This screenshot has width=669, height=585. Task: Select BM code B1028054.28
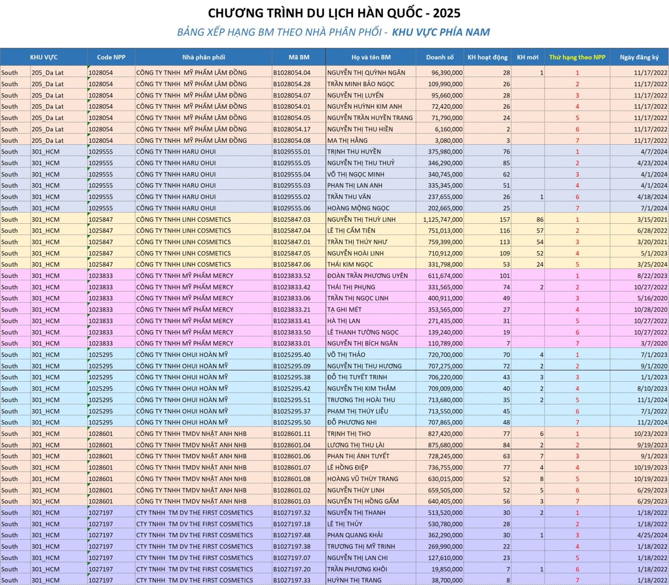pyautogui.click(x=292, y=84)
